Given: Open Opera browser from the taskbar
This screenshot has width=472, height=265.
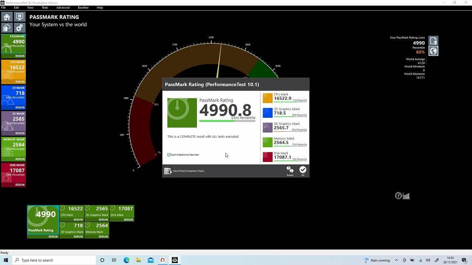Looking at the screenshot, I should pos(162,260).
